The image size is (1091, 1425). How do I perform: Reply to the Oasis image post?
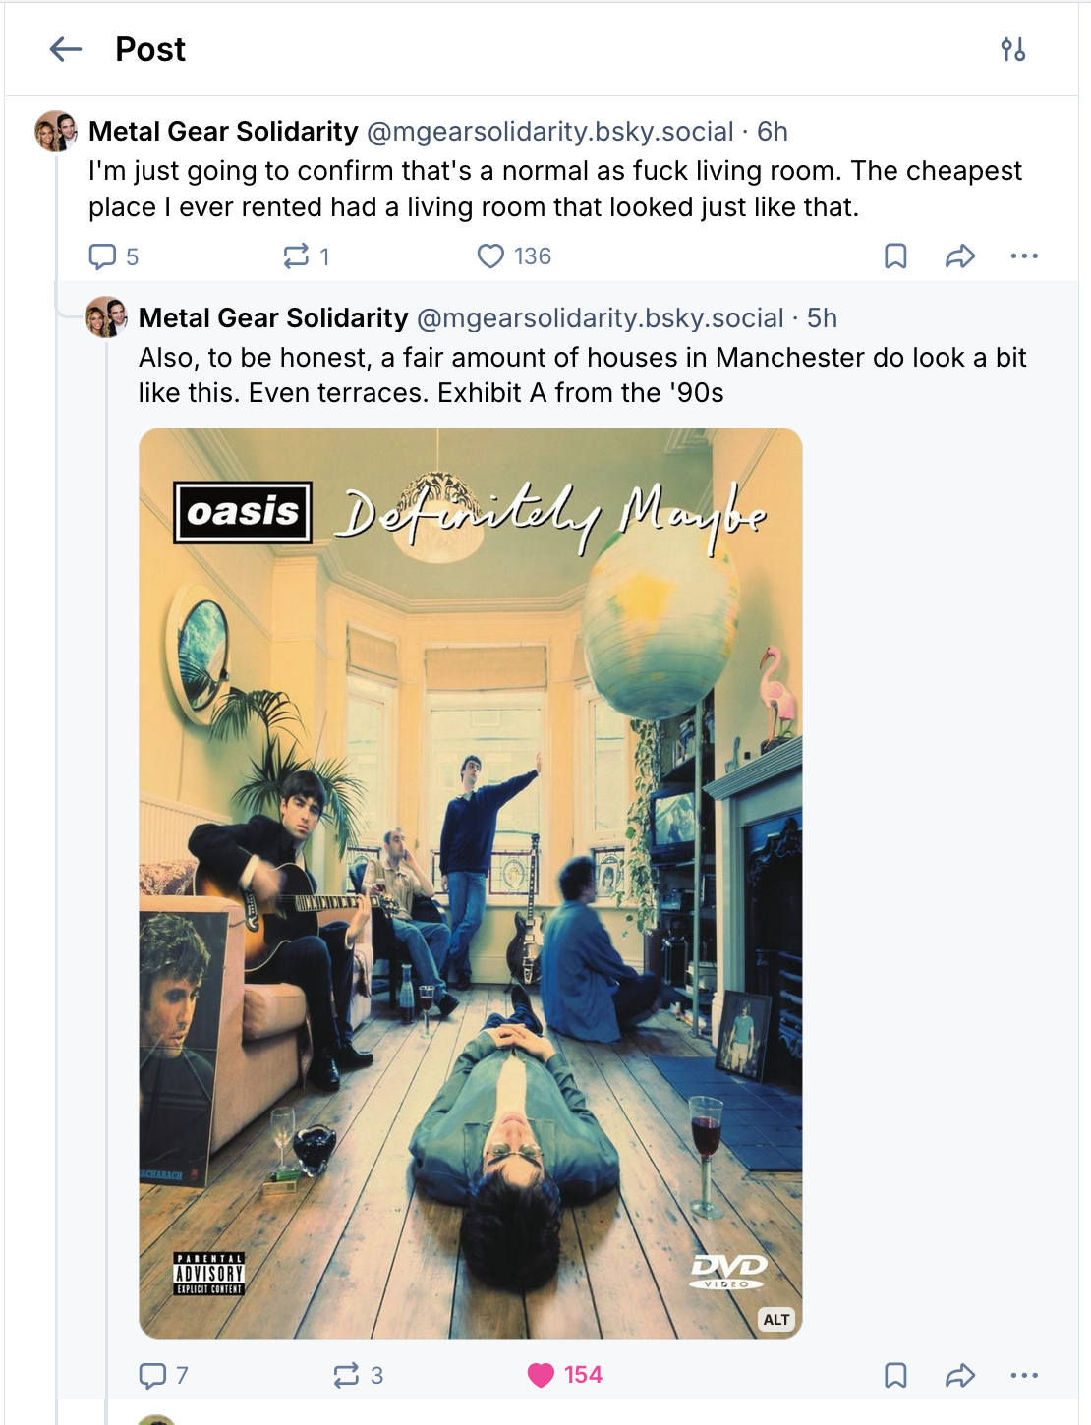153,1375
